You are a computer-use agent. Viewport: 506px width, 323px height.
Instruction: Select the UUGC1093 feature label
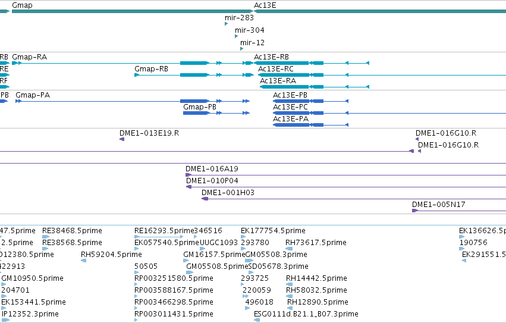(219, 243)
